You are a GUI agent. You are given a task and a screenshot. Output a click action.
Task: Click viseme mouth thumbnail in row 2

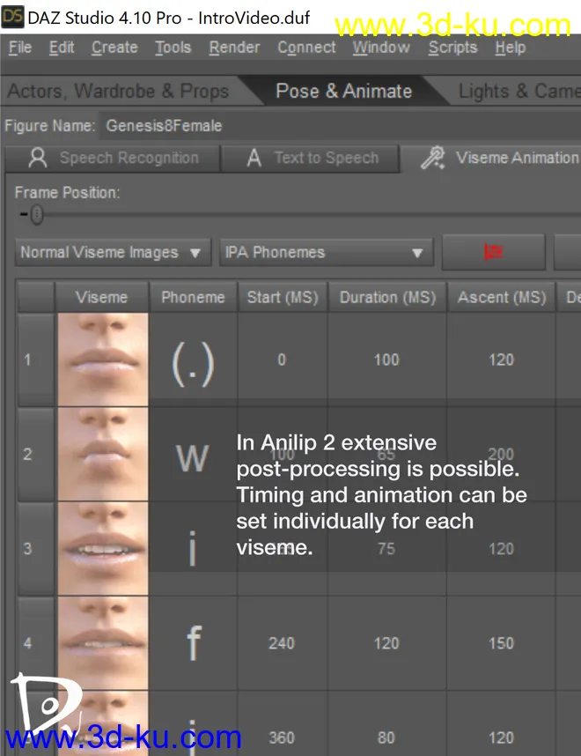[103, 454]
